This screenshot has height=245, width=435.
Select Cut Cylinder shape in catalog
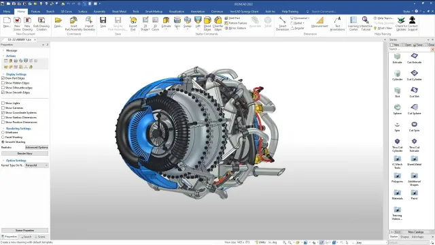coord(414,75)
